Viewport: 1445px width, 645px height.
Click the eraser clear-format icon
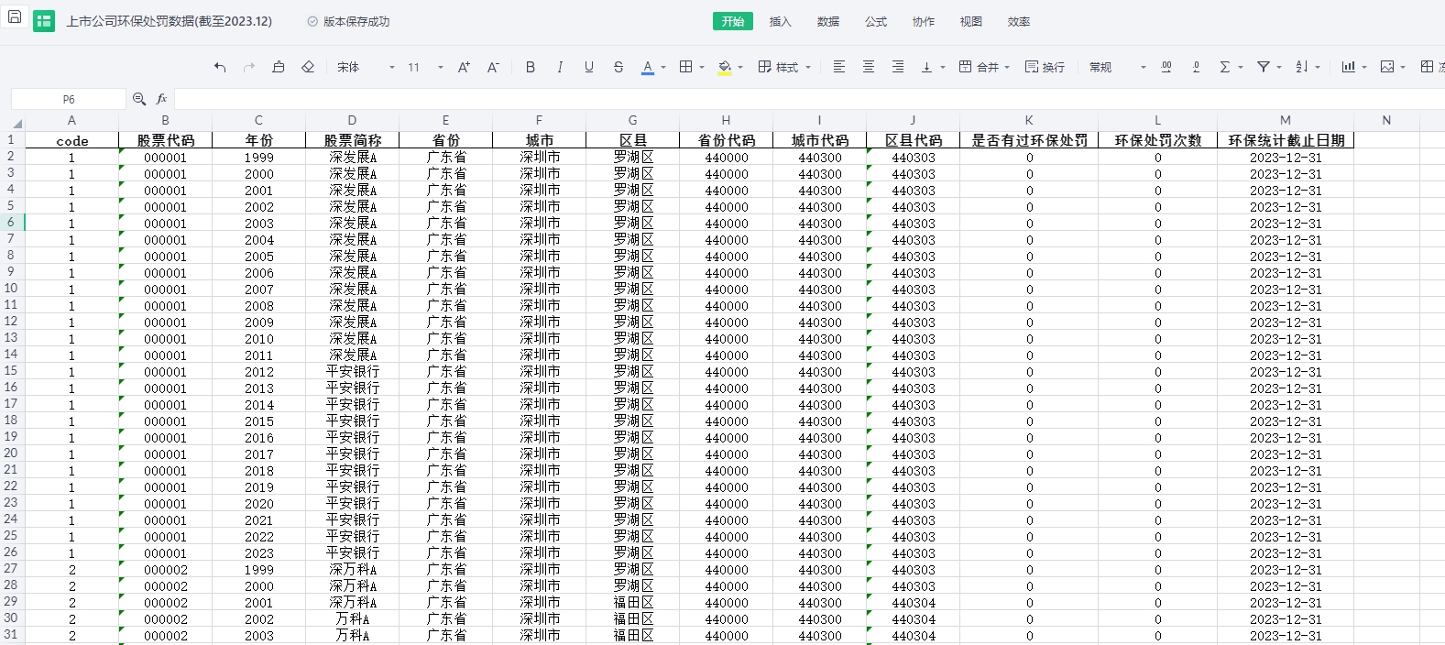point(308,67)
